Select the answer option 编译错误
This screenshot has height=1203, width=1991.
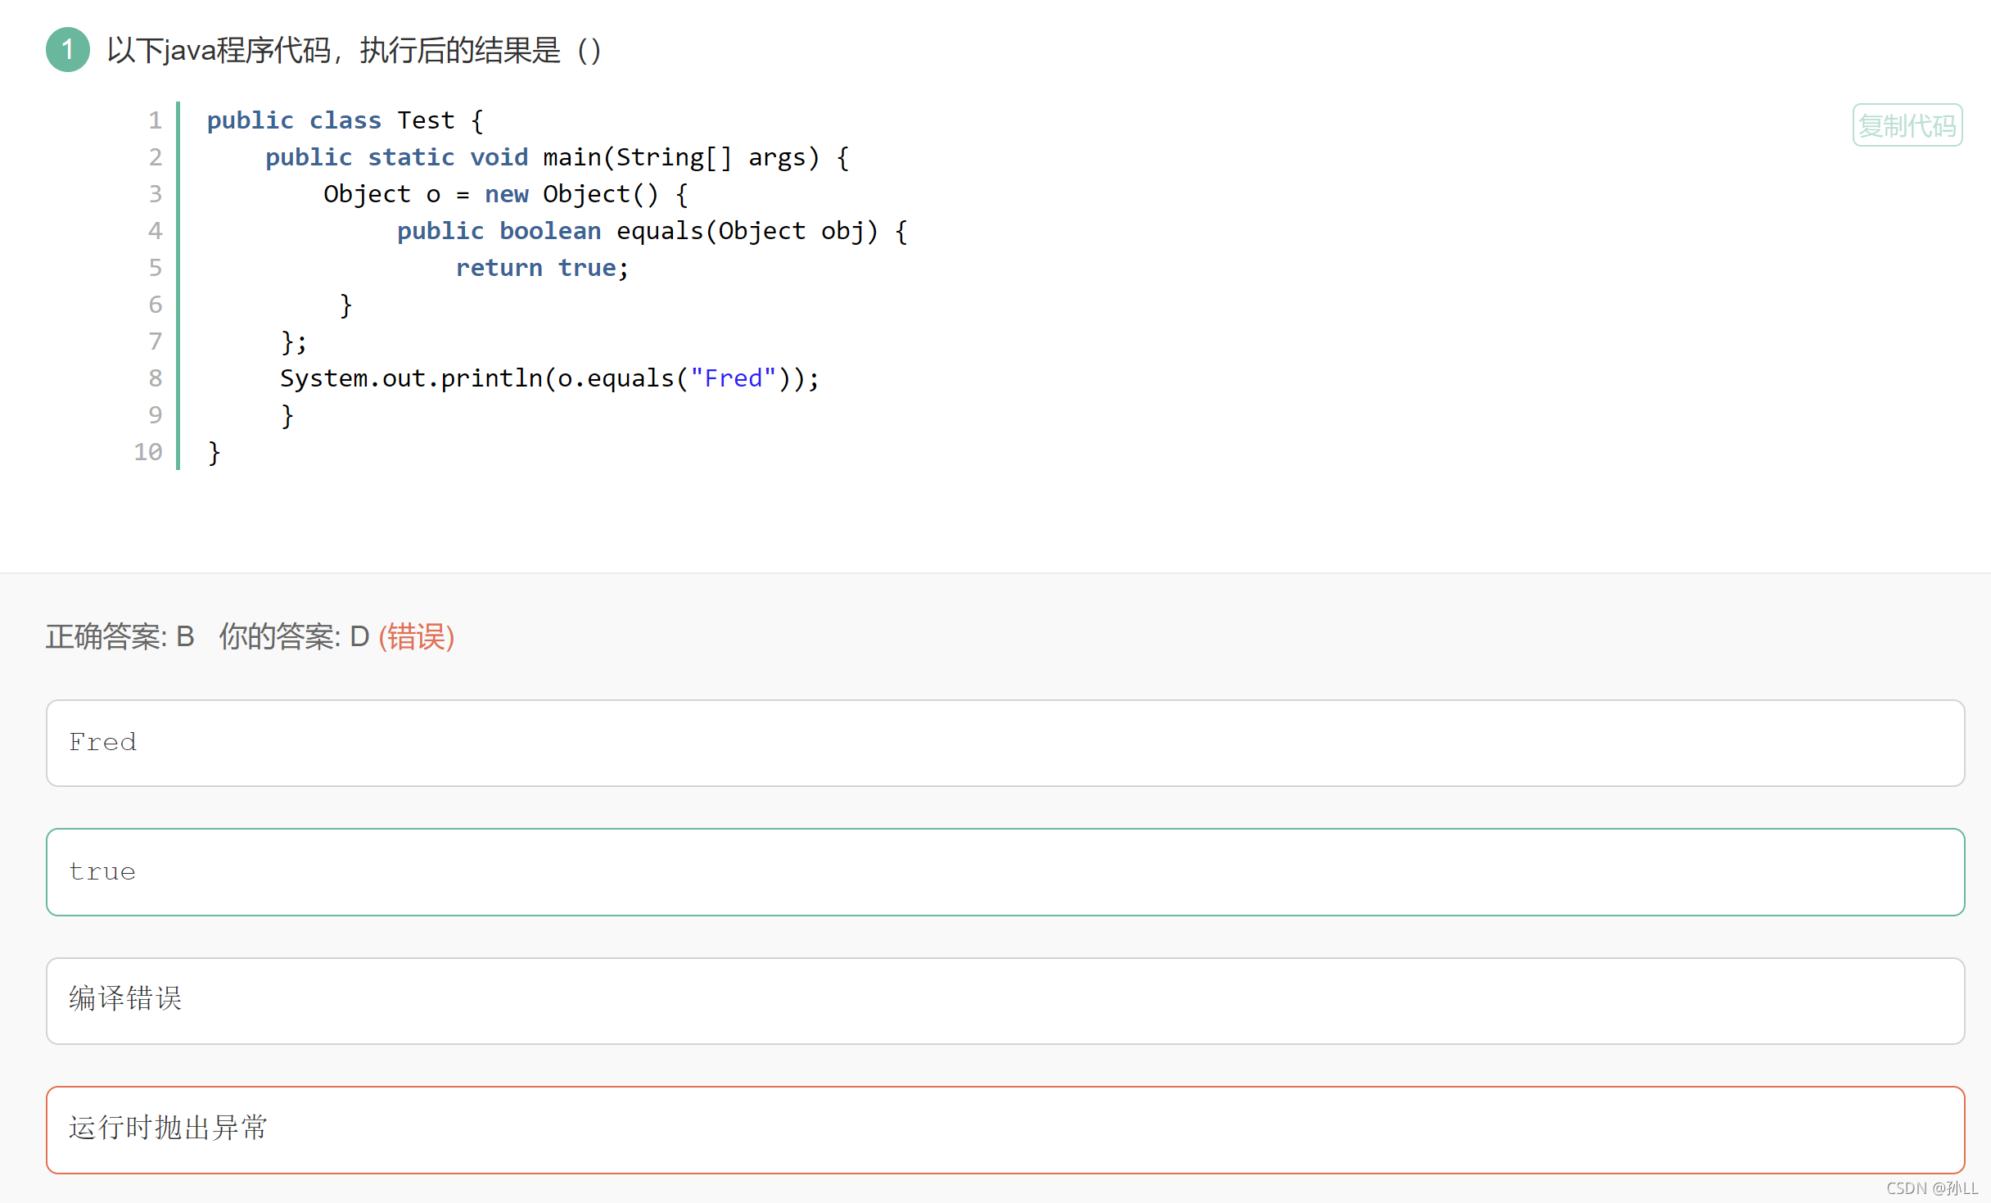pyautogui.click(x=1005, y=1001)
